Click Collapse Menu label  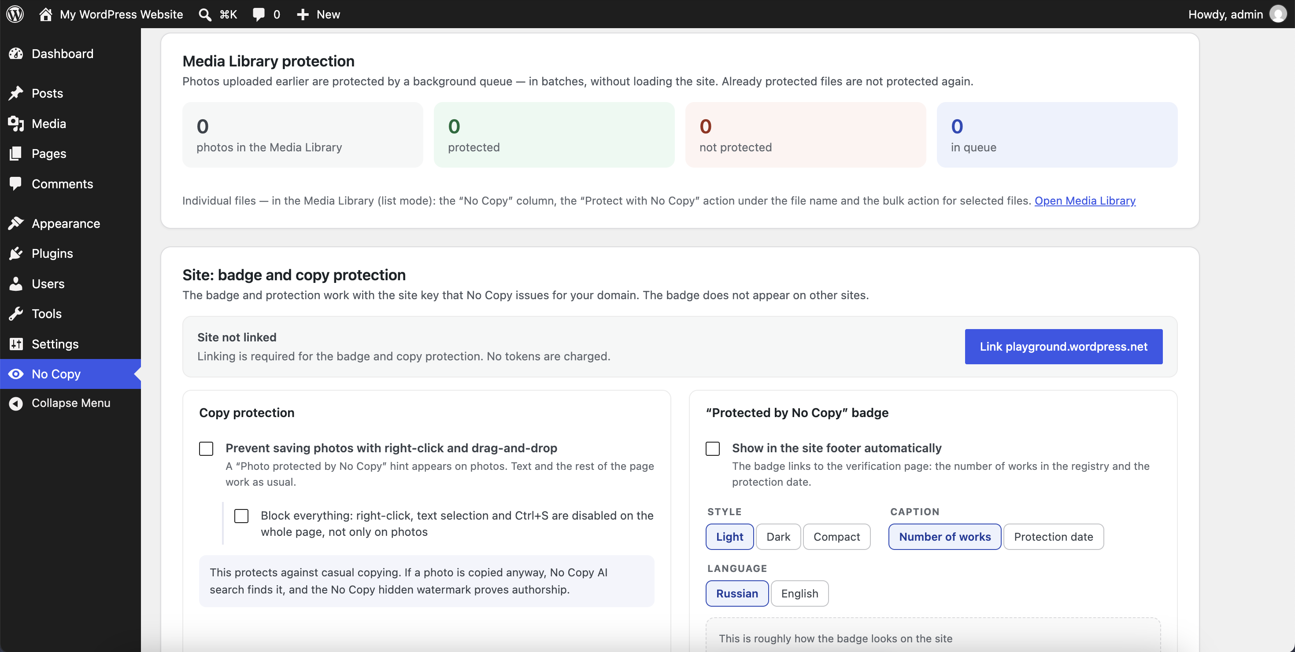coord(71,403)
